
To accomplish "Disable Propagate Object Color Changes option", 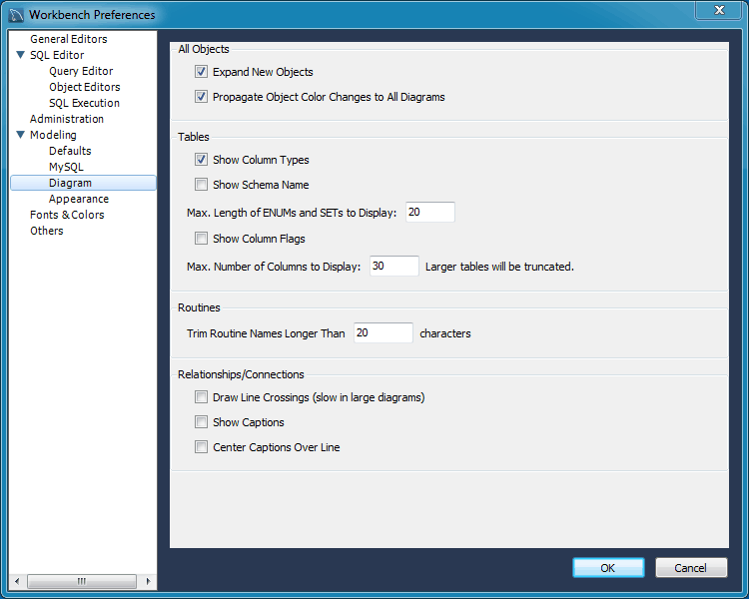I will tap(202, 97).
